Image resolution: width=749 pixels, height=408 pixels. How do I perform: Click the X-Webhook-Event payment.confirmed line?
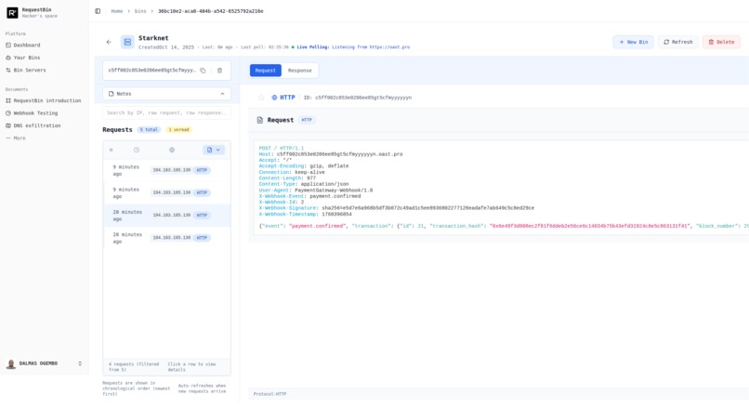pyautogui.click(x=309, y=196)
